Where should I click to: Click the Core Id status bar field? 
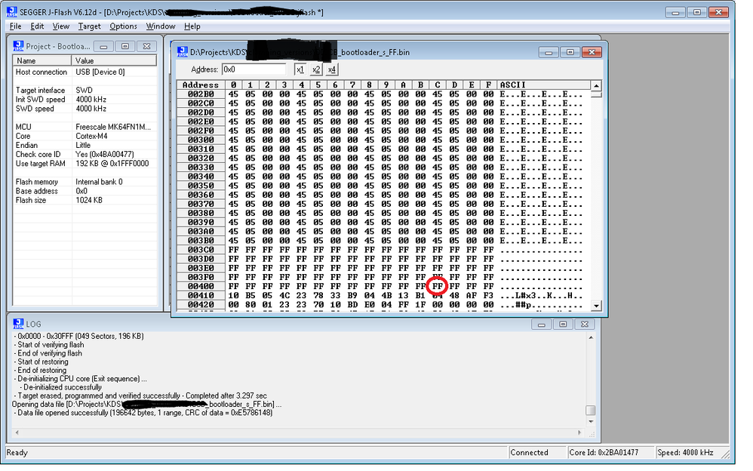[610, 453]
